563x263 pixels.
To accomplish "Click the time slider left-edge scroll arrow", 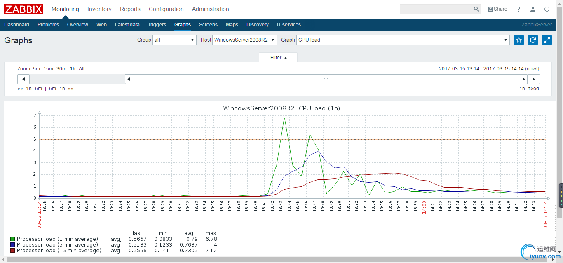I will 23,79.
